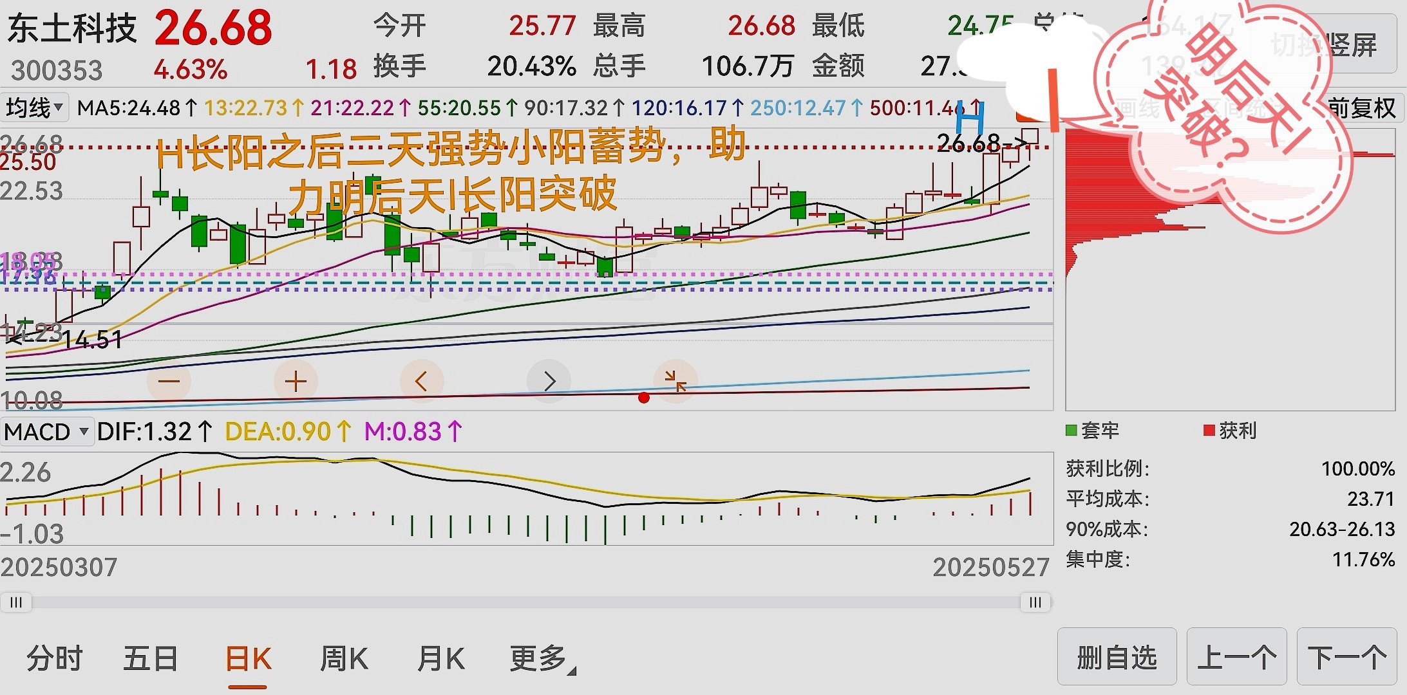The image size is (1407, 695).
Task: Click the 获利 legend entry
Action: 1230,430
